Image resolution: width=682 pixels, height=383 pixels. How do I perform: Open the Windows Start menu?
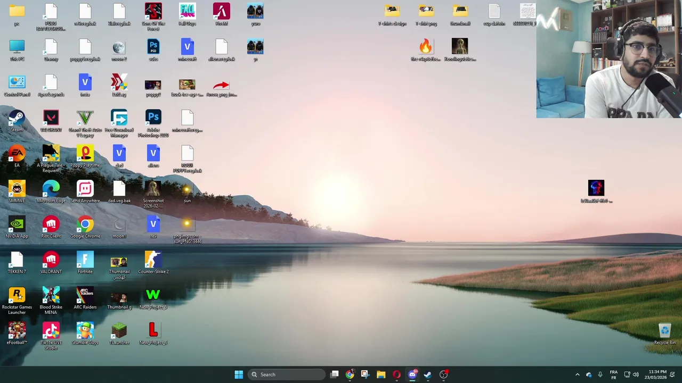[x=239, y=374]
